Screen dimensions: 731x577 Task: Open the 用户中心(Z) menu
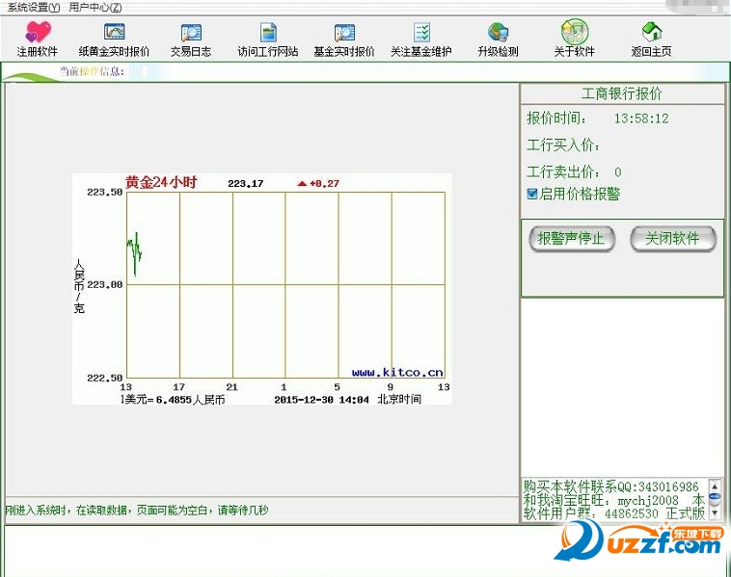point(95,8)
